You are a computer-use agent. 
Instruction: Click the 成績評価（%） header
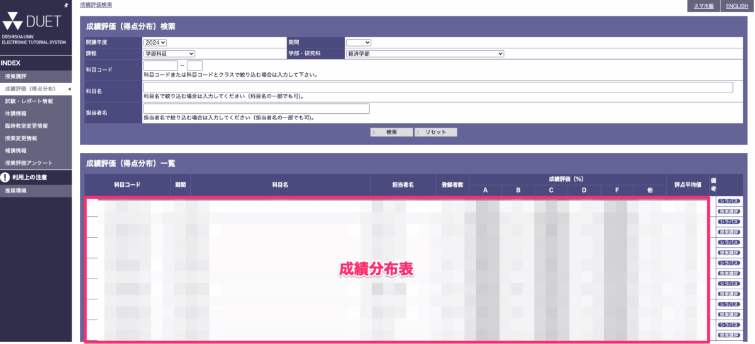click(566, 179)
